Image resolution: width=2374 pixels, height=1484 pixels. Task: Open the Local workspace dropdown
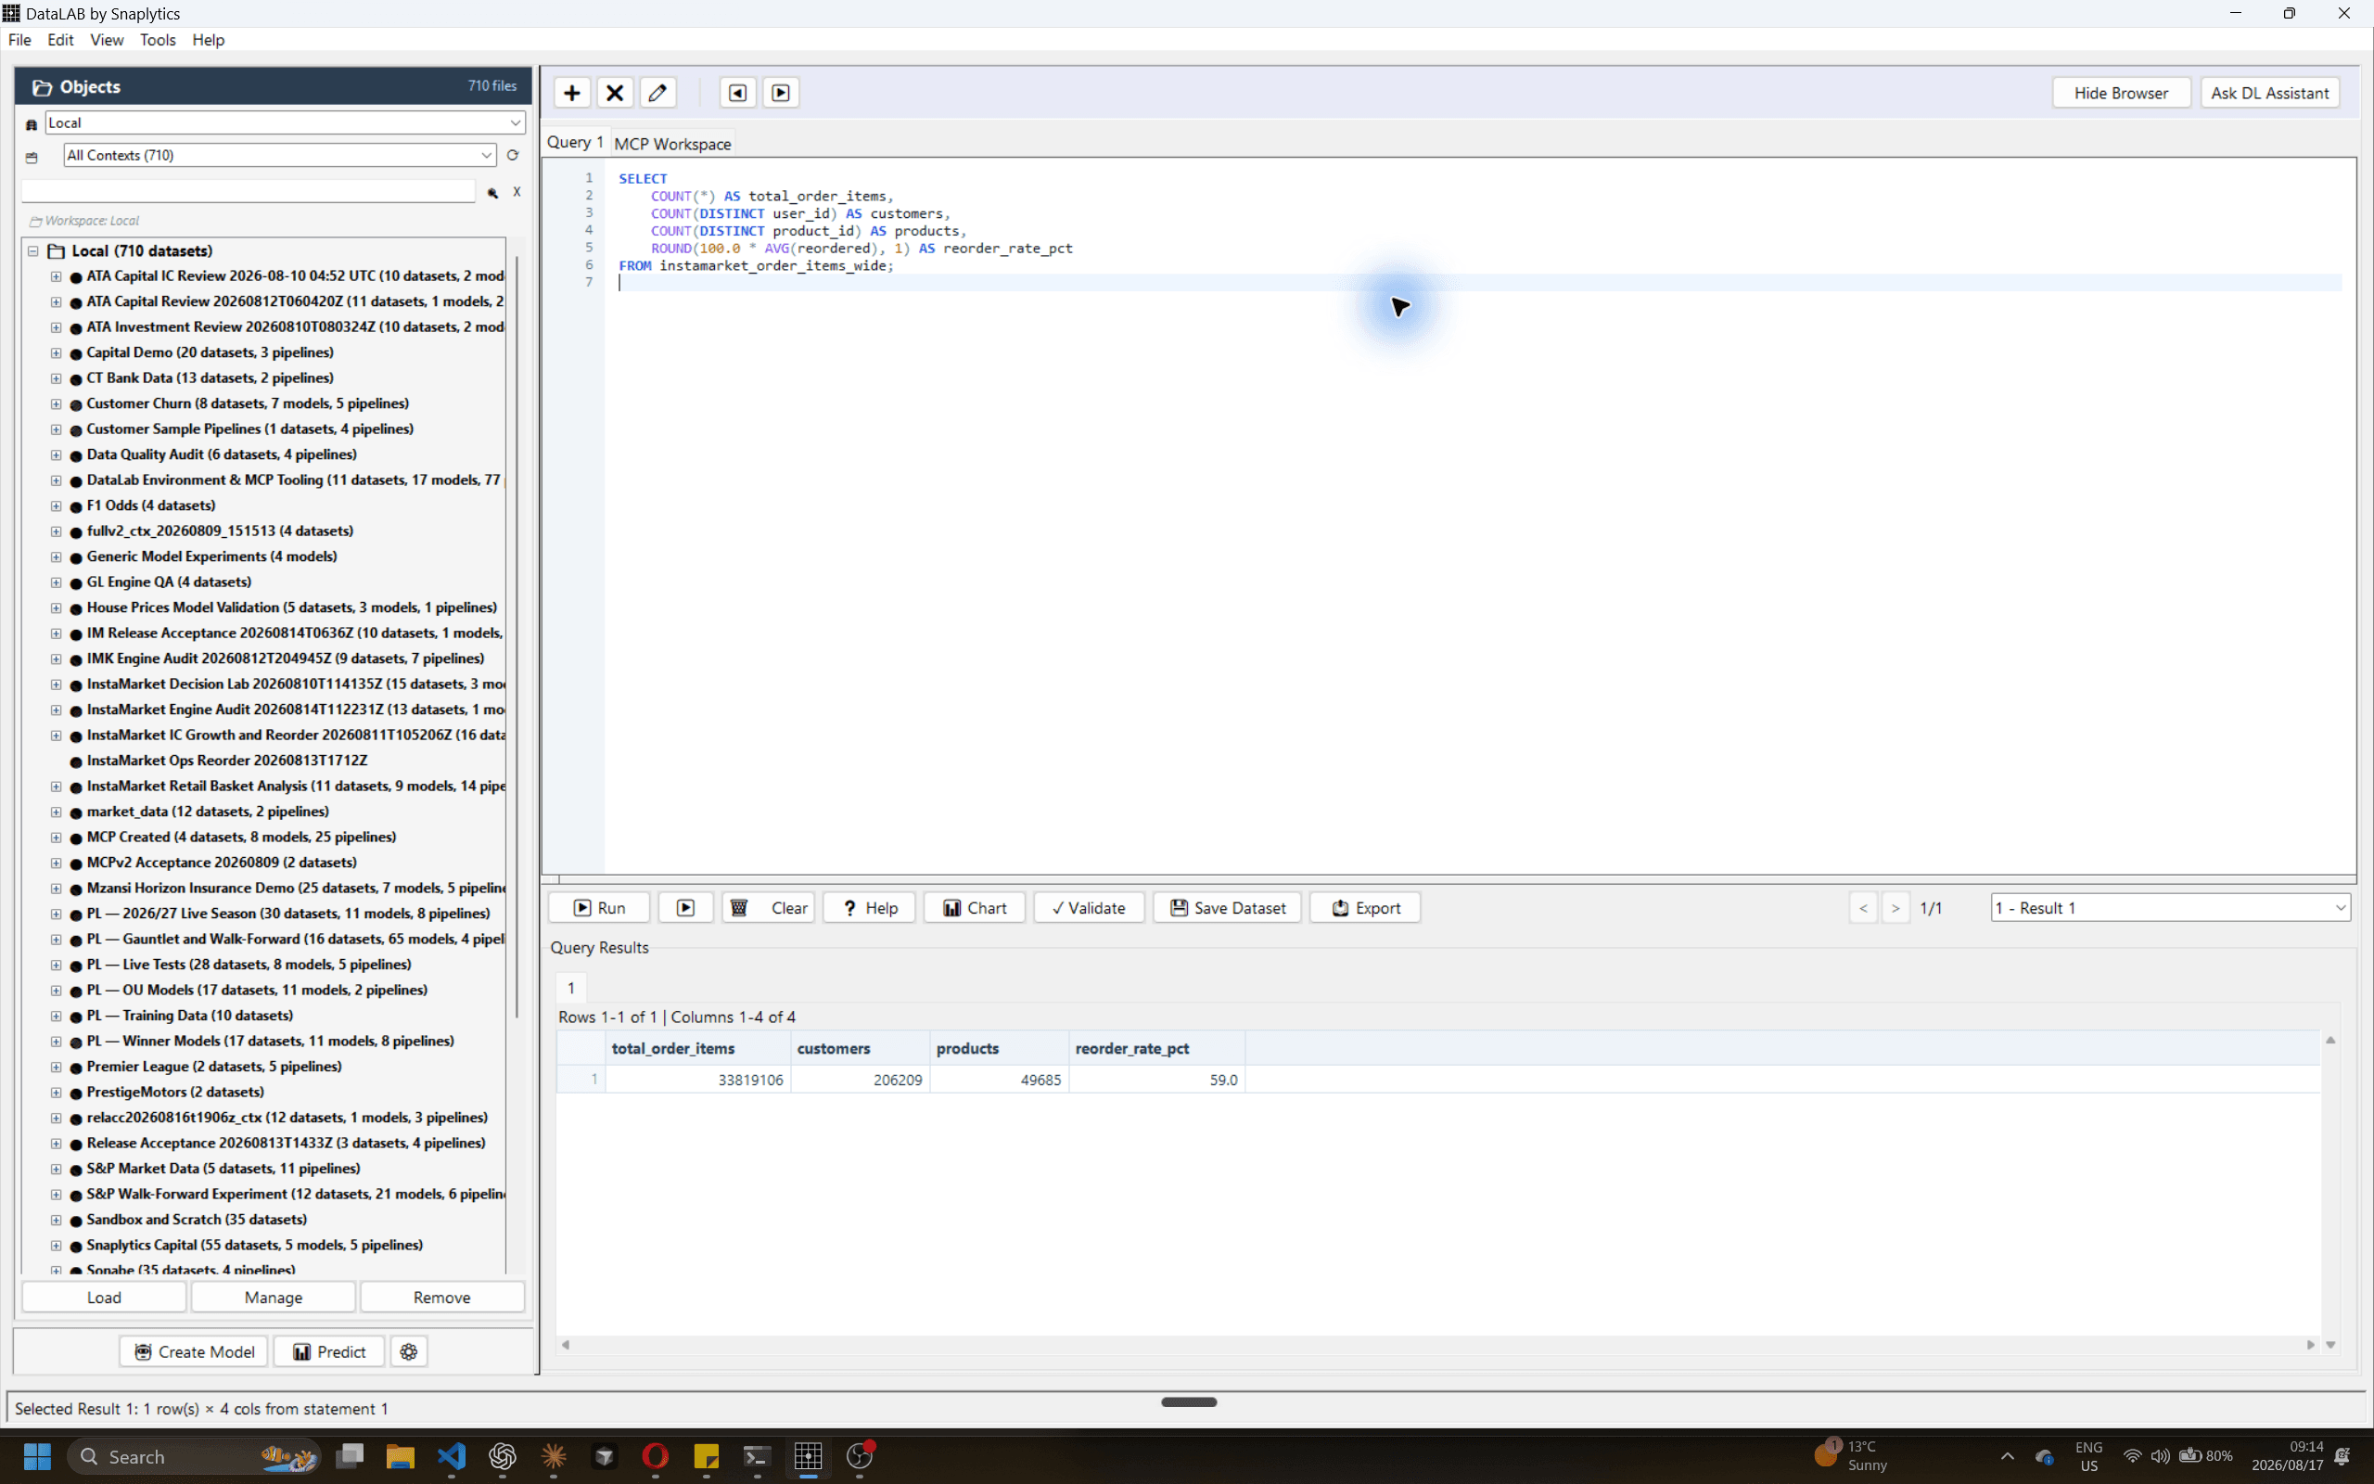[285, 122]
